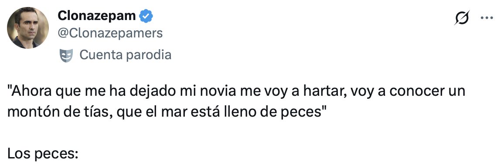Open the Clonazepam display name profile link
This screenshot has height=168, width=504.
point(97,16)
